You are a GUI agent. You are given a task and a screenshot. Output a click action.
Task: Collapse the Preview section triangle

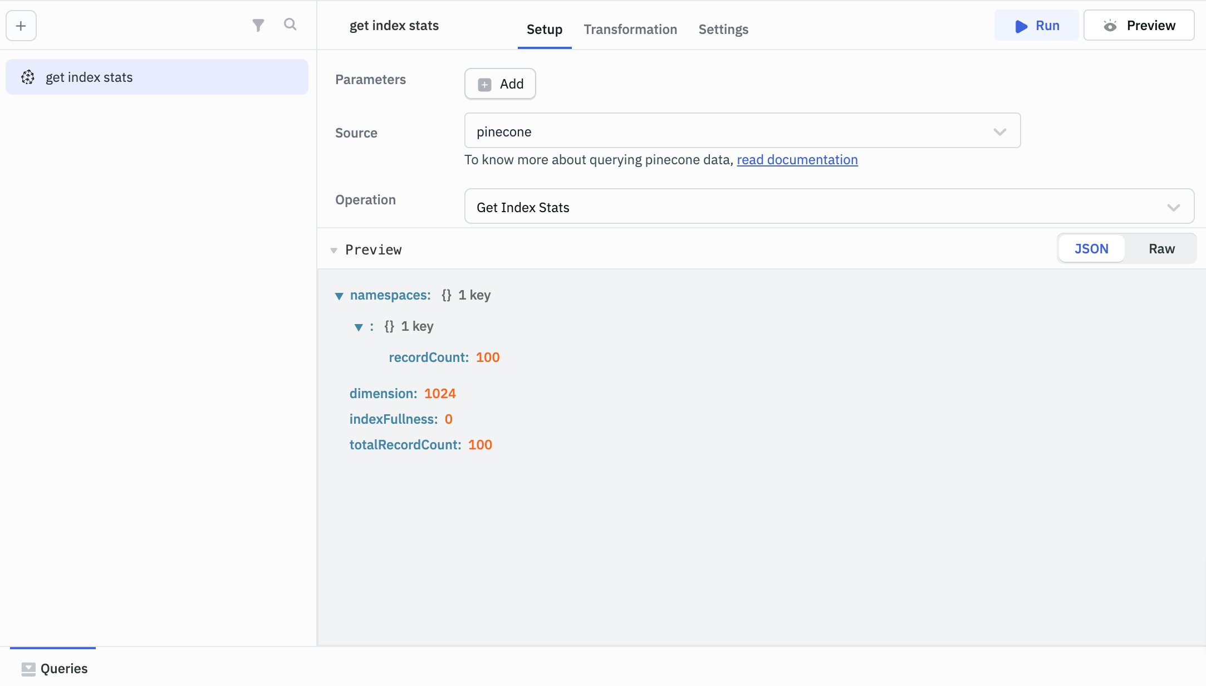(334, 251)
